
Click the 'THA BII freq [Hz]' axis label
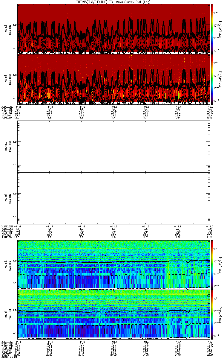click(8, 79)
